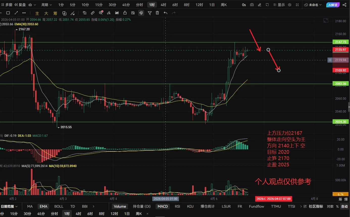Viewport: 350px width, 217px height.
Task: Open the candlestick chart type dropdown
Action: (32, 5)
